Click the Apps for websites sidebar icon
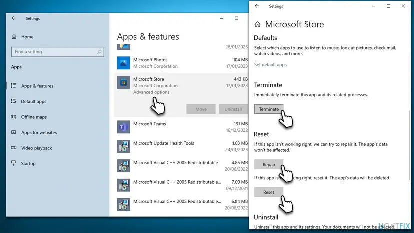 (13, 132)
